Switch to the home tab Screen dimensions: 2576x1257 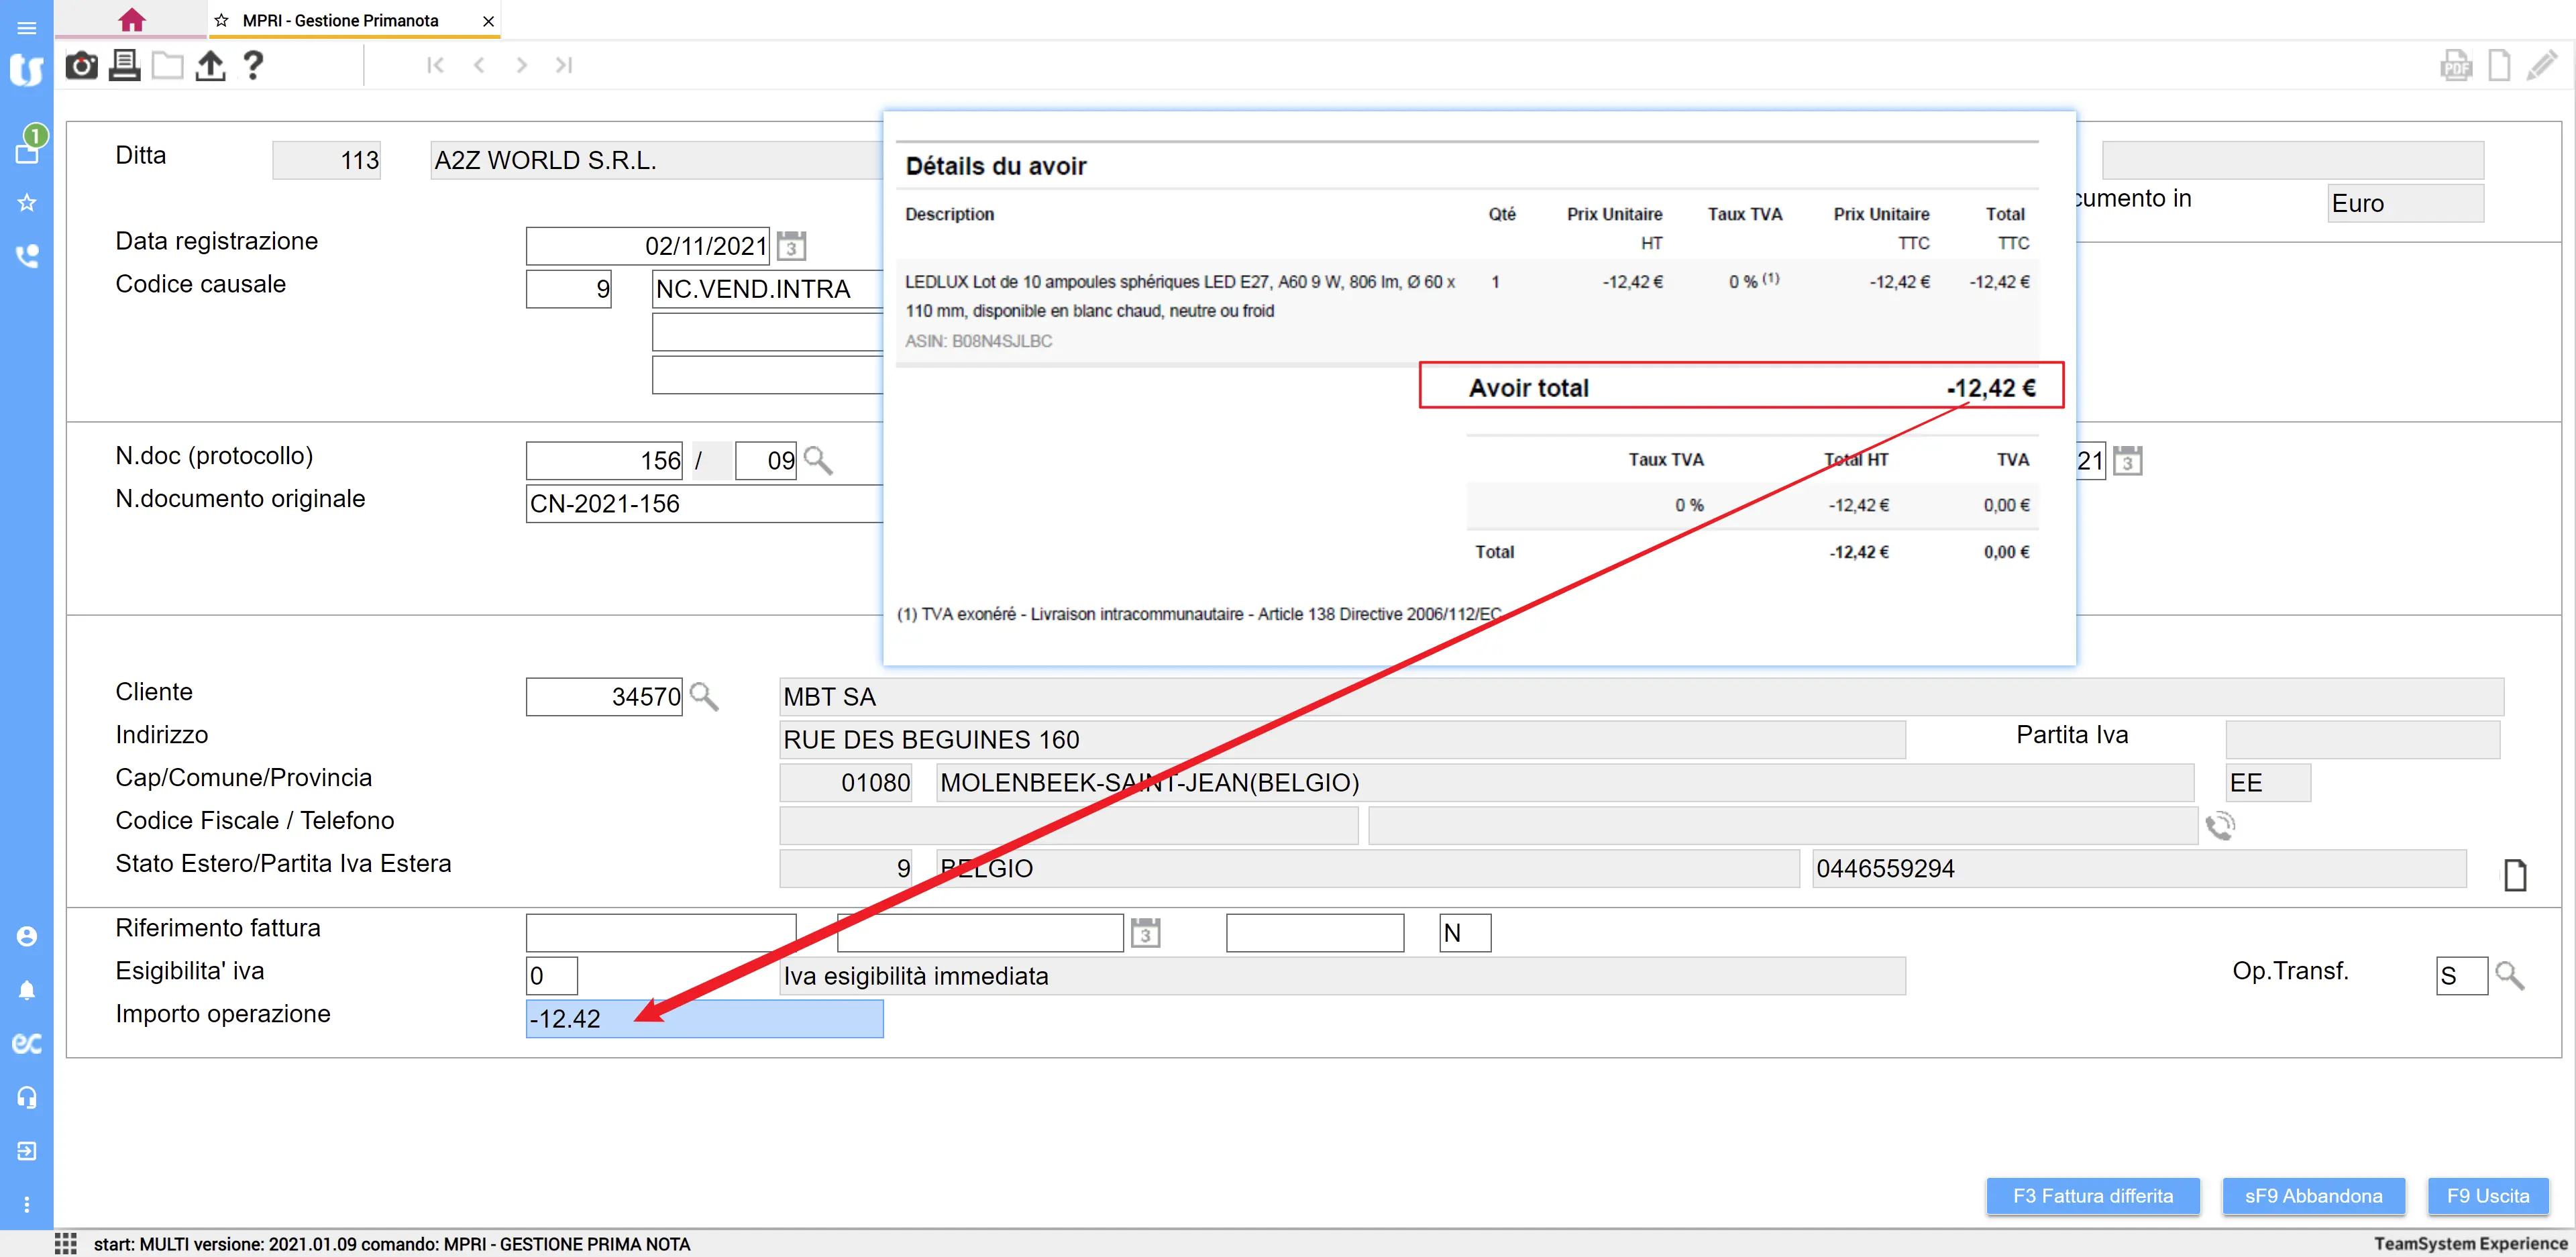[131, 20]
